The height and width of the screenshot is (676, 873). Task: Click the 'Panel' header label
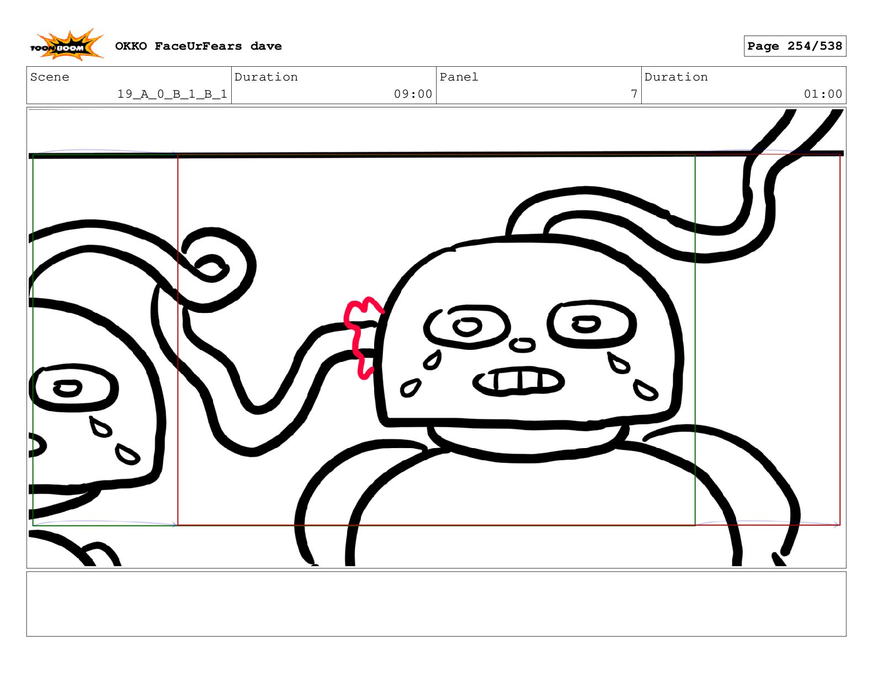(459, 77)
